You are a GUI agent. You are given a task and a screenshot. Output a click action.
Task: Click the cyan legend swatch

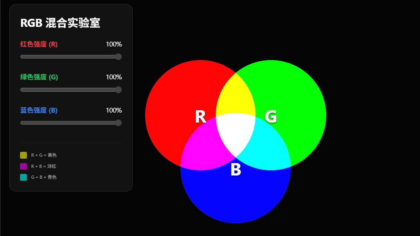coord(24,177)
